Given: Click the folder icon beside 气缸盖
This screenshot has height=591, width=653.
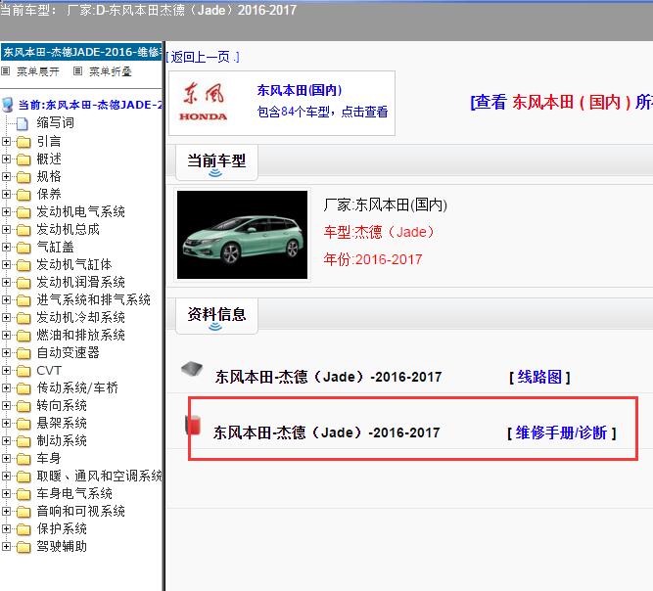Looking at the screenshot, I should coord(23,248).
